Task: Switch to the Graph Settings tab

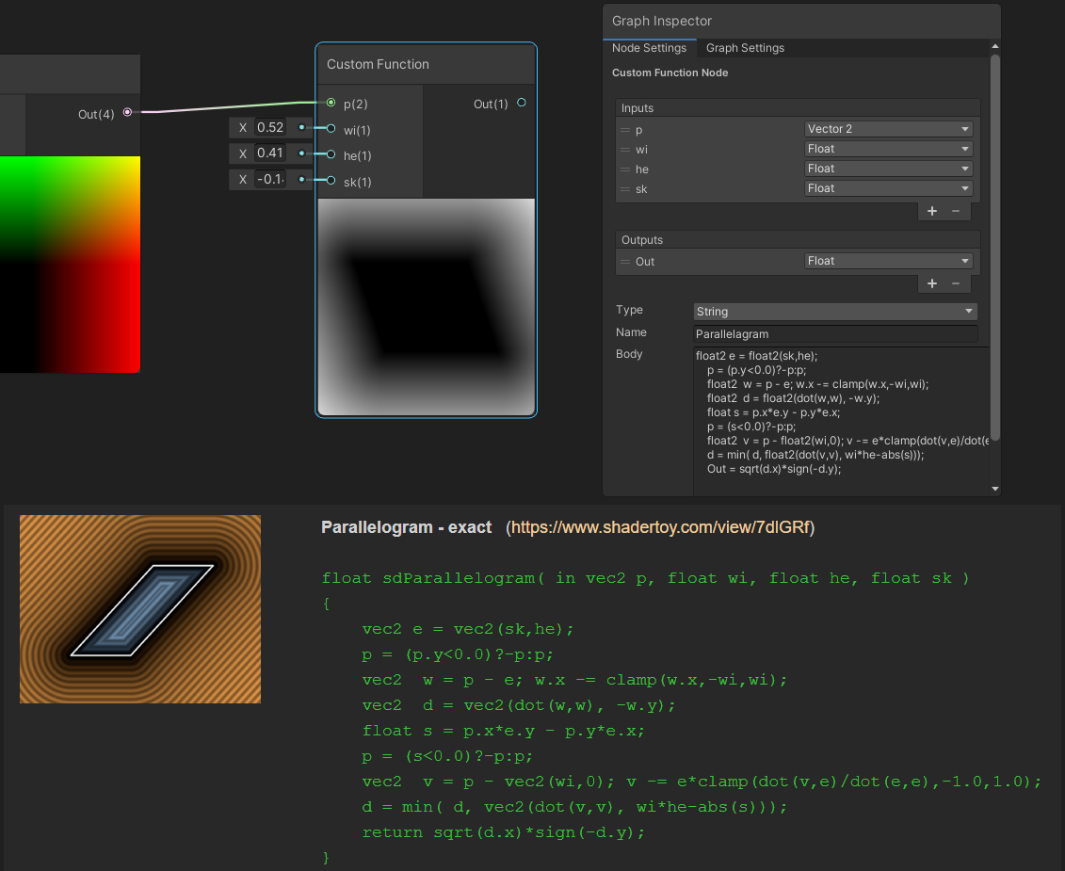Action: point(745,48)
